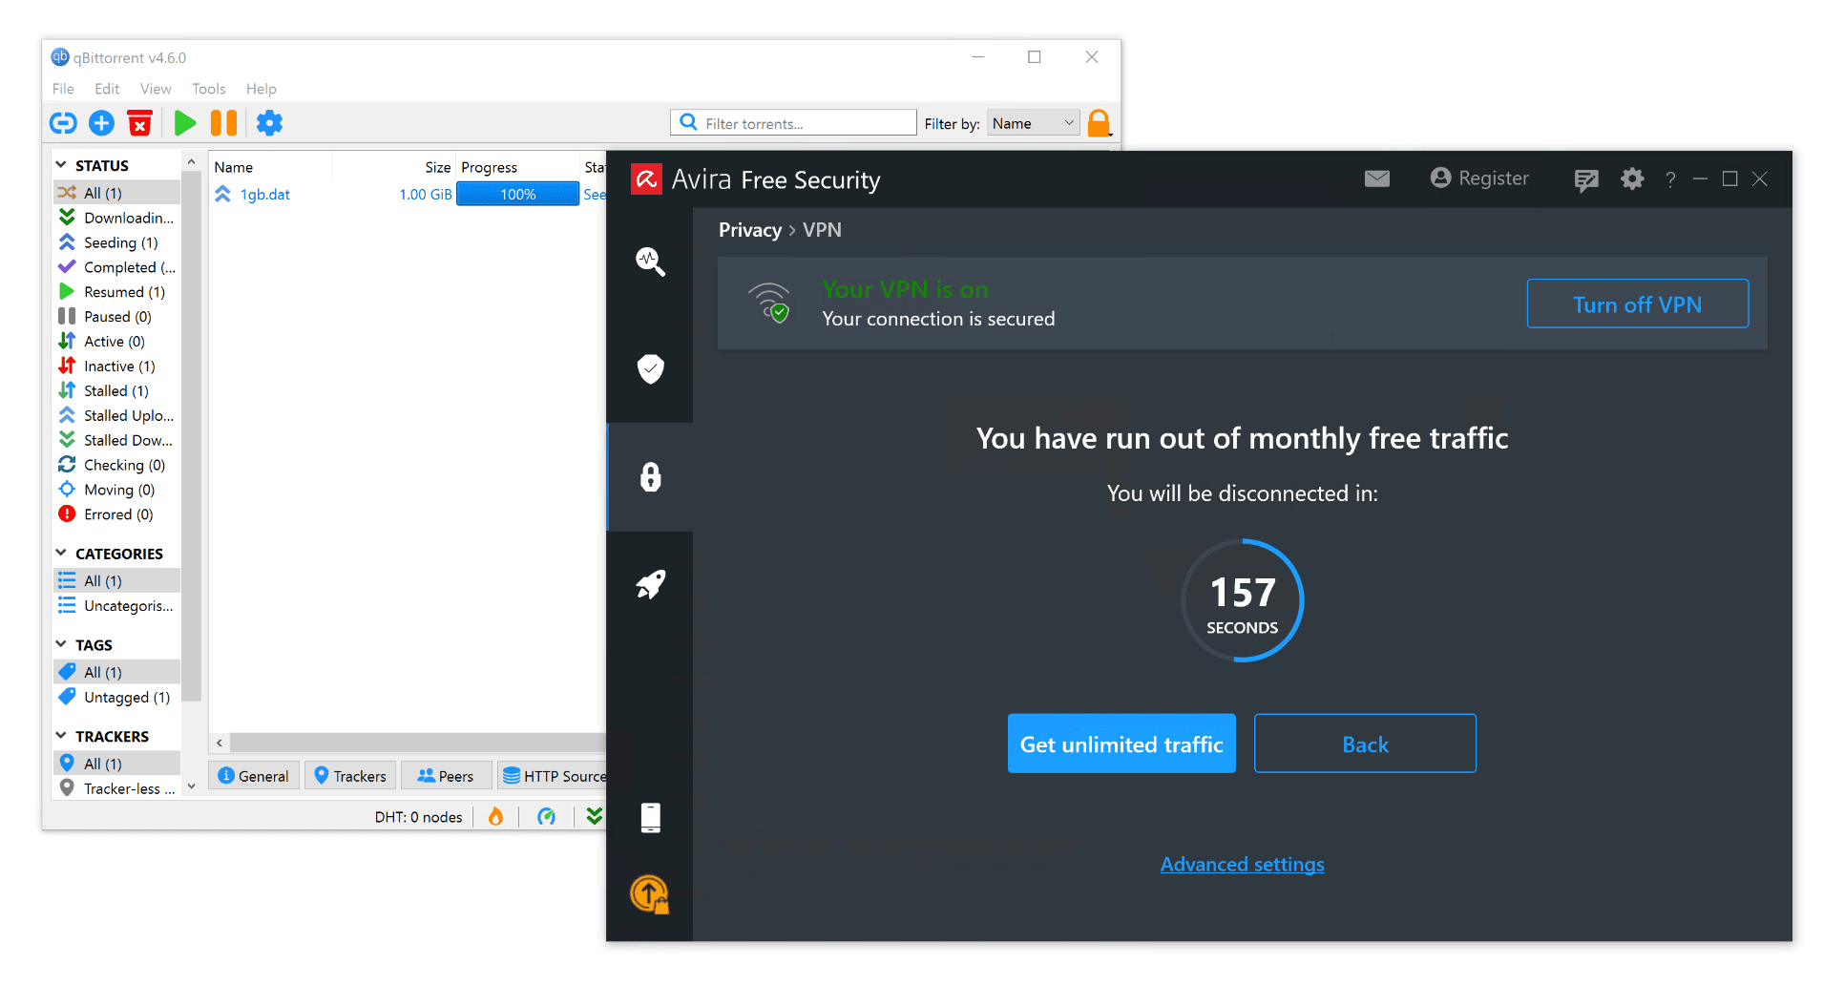The image size is (1844, 985).
Task: Open Avira settings gear icon
Action: point(1633,178)
